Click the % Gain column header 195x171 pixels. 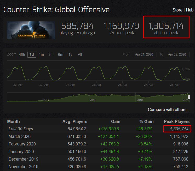coord(146,121)
